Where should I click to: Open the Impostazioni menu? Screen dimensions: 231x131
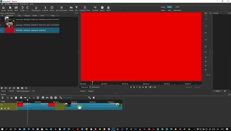[24, 4]
